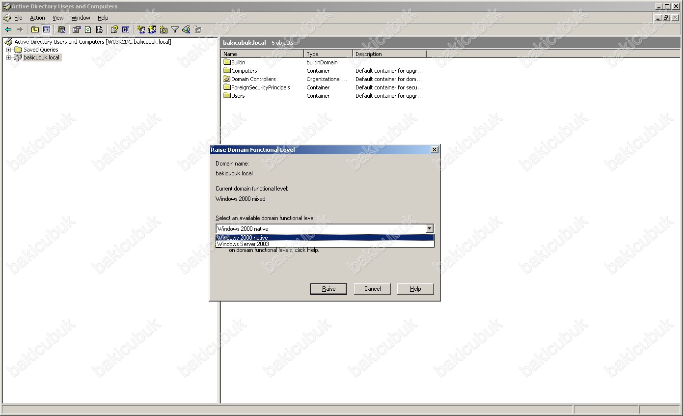This screenshot has width=683, height=416.
Task: Select Saved Queries tree label
Action: 41,50
